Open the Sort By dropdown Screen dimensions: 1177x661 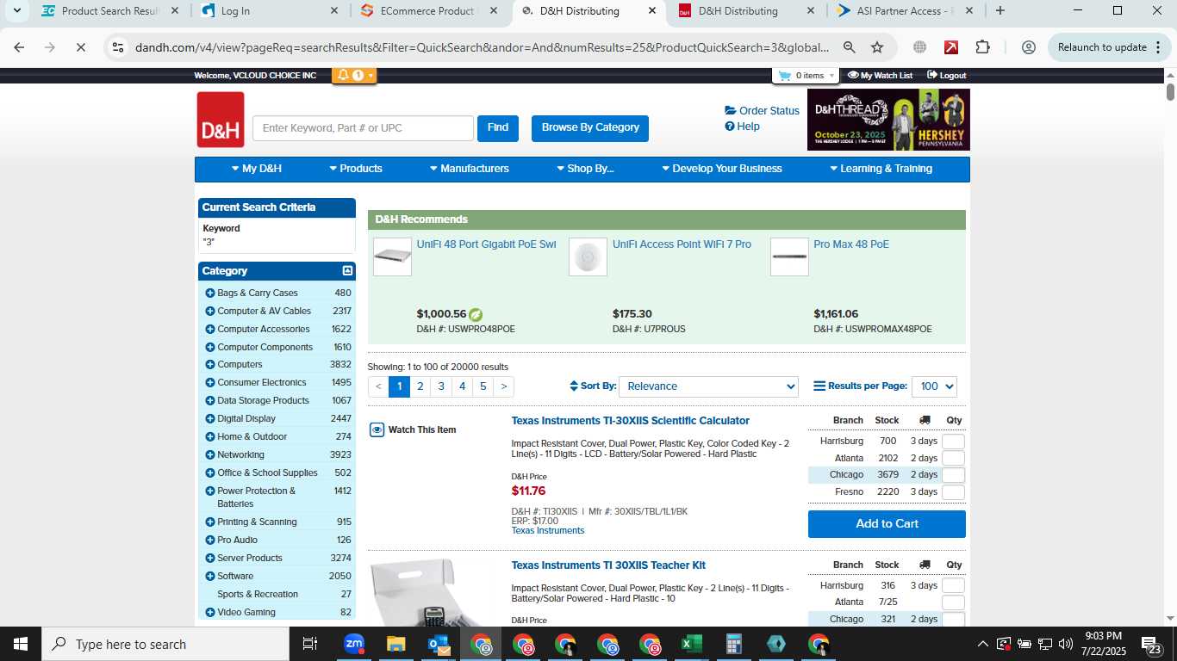pyautogui.click(x=708, y=386)
